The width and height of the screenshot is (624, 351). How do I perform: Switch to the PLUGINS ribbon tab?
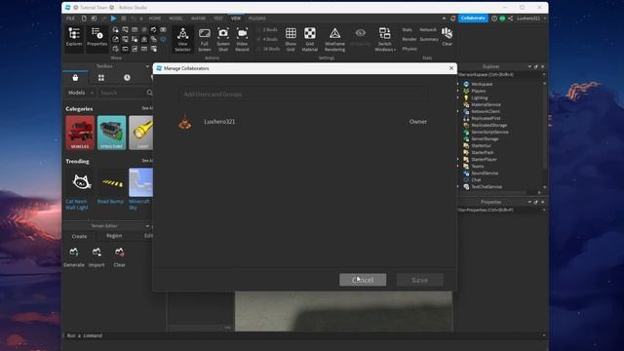click(257, 19)
